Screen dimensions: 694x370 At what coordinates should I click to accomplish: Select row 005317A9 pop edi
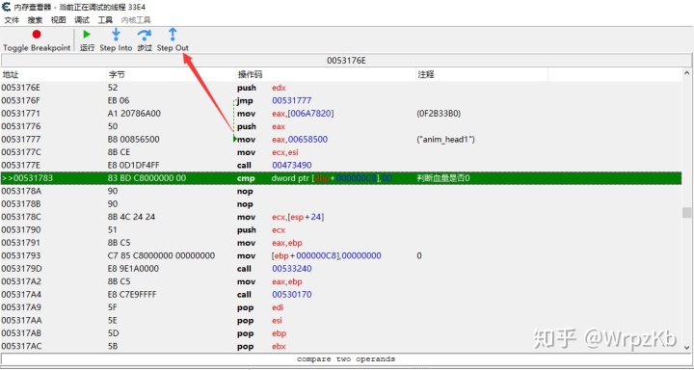point(341,307)
